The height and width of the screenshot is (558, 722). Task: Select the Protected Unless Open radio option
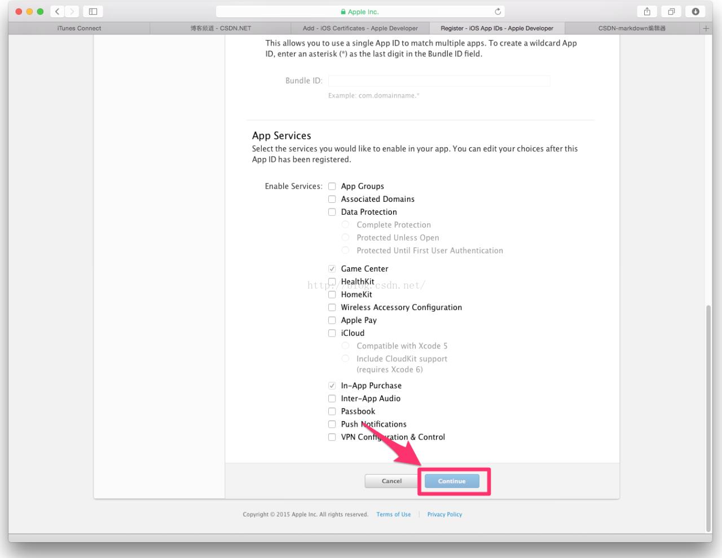click(x=345, y=237)
